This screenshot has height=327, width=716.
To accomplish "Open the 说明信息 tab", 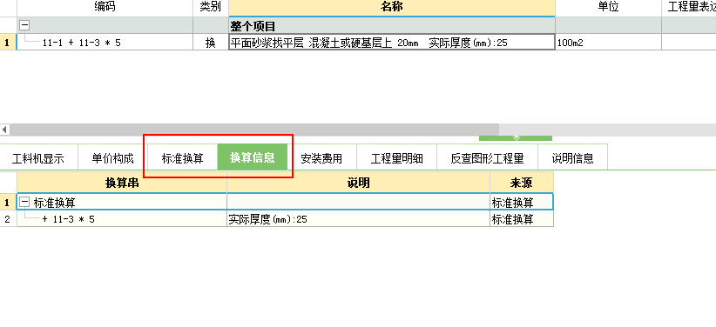I will [x=572, y=158].
